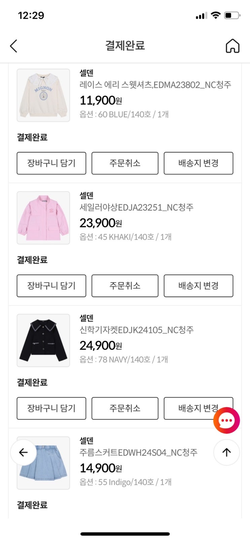Tap the Wi-Fi status icon
The height and width of the screenshot is (541, 250).
pyautogui.click(x=215, y=15)
